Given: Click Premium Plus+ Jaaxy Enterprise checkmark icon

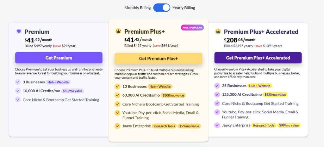Looking at the screenshot, I should coord(117,126).
